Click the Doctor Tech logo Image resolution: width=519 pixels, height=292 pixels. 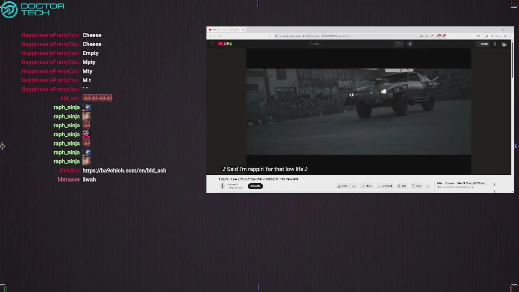click(x=32, y=9)
